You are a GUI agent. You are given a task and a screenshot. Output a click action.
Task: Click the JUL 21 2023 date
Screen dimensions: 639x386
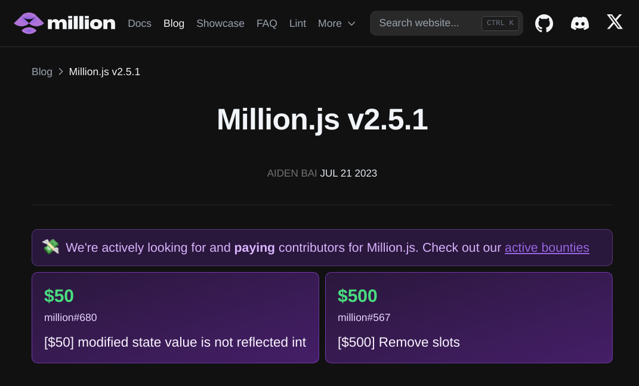pos(348,173)
